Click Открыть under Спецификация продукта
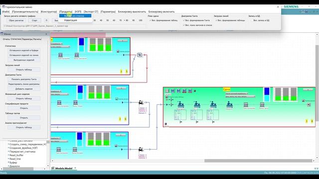 point(24,108)
